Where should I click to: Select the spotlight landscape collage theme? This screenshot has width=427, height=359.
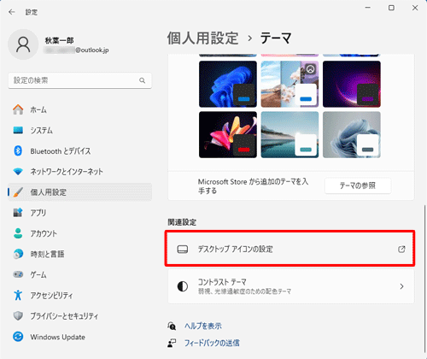[290, 84]
